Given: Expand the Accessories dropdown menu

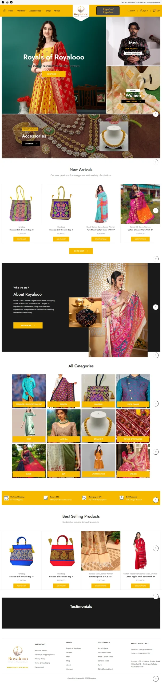Looking at the screenshot, I should 36,11.
